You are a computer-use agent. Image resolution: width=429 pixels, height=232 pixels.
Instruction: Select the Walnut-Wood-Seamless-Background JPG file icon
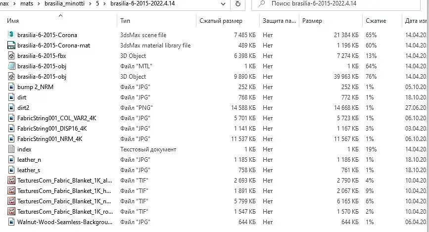pos(12,222)
